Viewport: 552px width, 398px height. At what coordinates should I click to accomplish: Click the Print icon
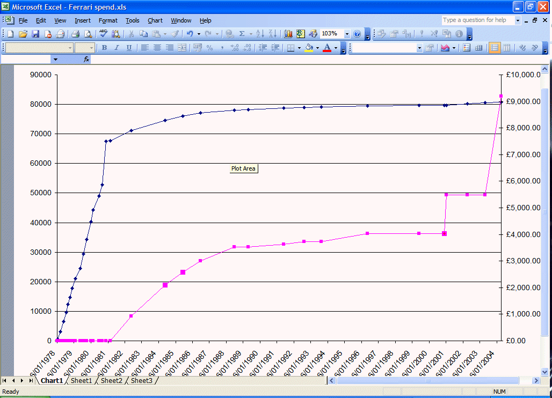(75, 34)
